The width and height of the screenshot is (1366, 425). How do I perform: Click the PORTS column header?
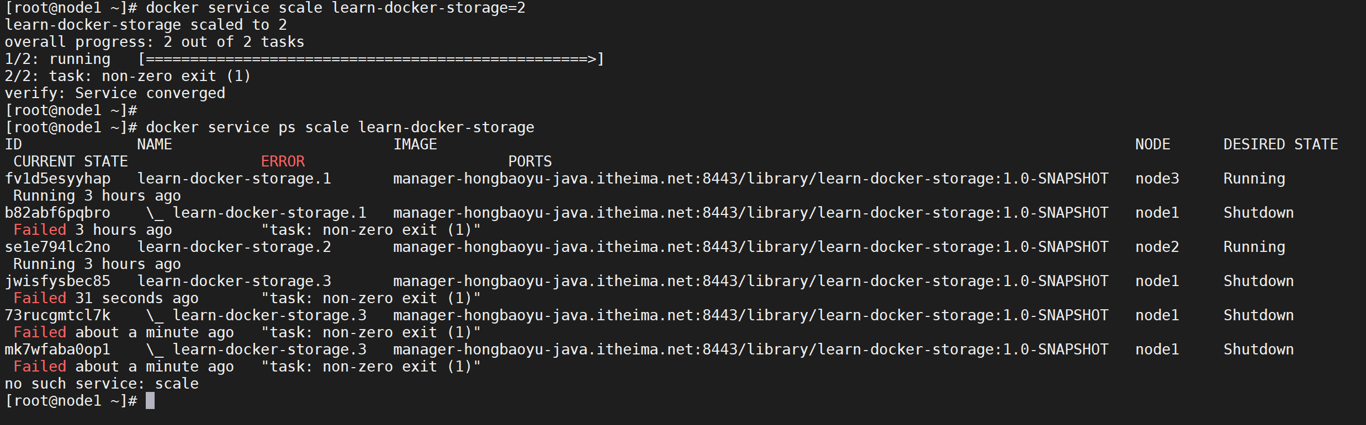click(x=530, y=162)
